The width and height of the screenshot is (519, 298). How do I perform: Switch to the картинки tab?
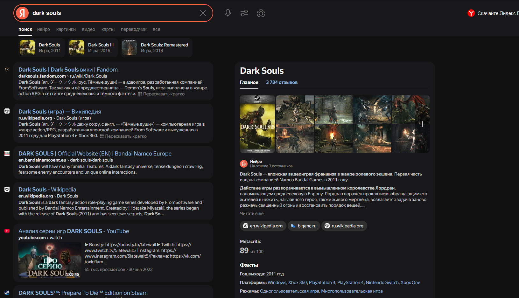pos(66,29)
